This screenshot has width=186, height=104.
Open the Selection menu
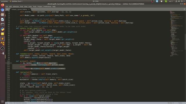click(x=16, y=7)
